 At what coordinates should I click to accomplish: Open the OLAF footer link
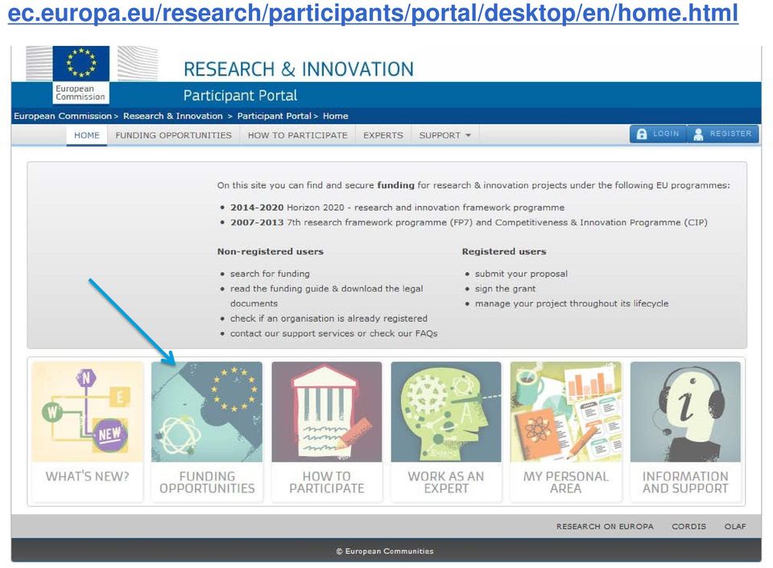pos(735,527)
